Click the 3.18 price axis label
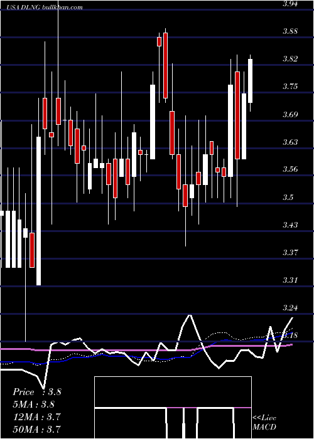 coord(291,336)
